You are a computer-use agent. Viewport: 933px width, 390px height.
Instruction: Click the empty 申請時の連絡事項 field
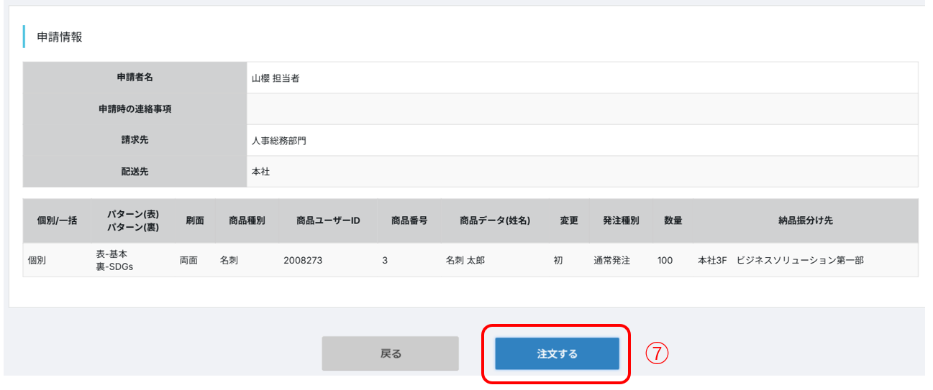[x=581, y=109]
